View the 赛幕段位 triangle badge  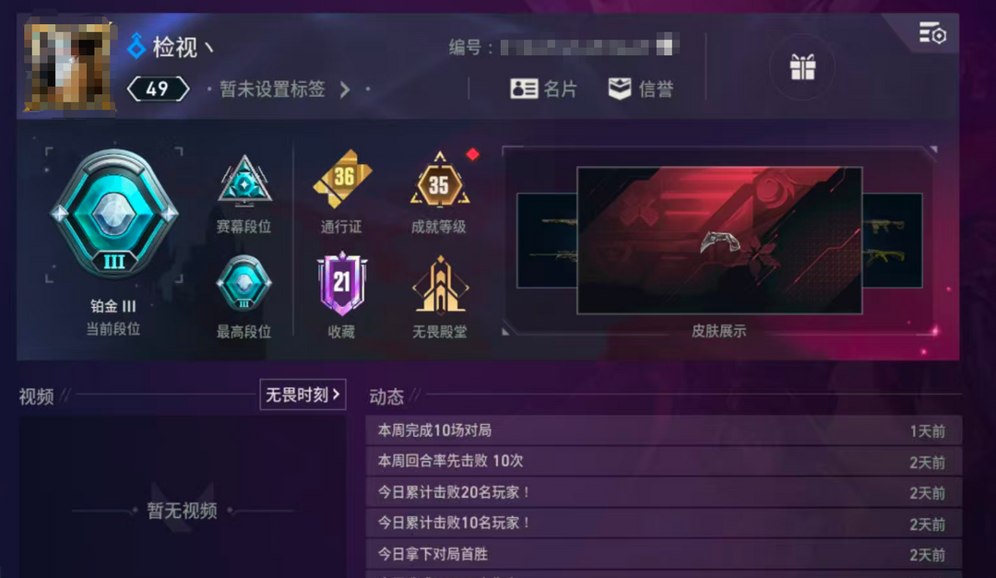(x=244, y=181)
